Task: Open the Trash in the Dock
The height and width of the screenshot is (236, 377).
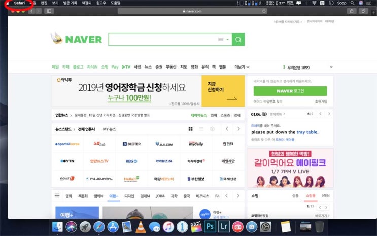Action: coord(319,227)
